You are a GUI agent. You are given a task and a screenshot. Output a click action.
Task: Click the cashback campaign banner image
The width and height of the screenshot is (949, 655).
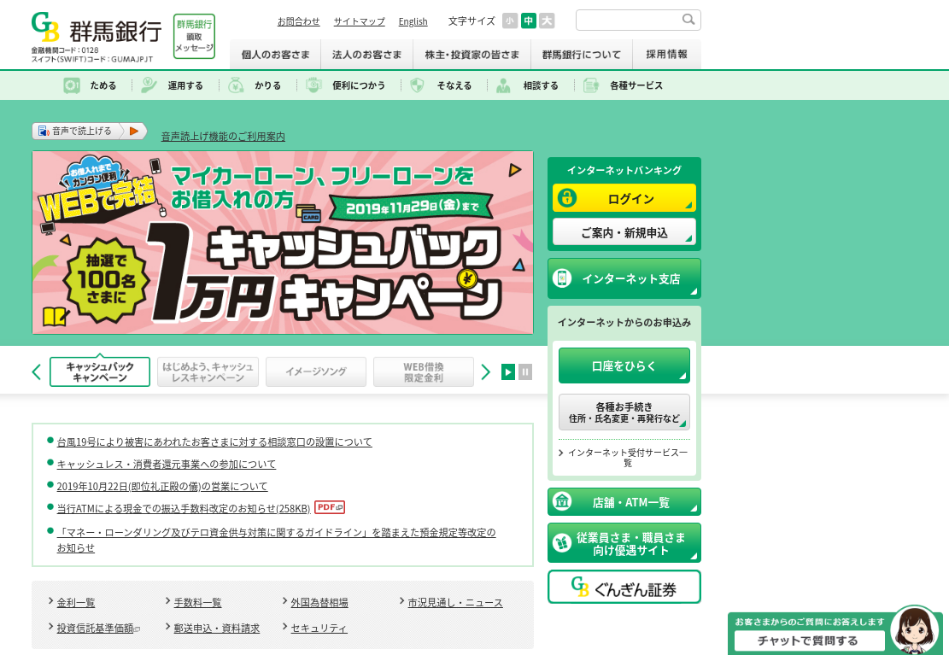(283, 243)
